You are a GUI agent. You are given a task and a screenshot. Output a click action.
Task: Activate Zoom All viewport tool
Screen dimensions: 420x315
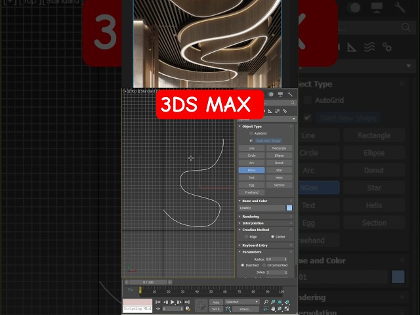[x=273, y=302]
